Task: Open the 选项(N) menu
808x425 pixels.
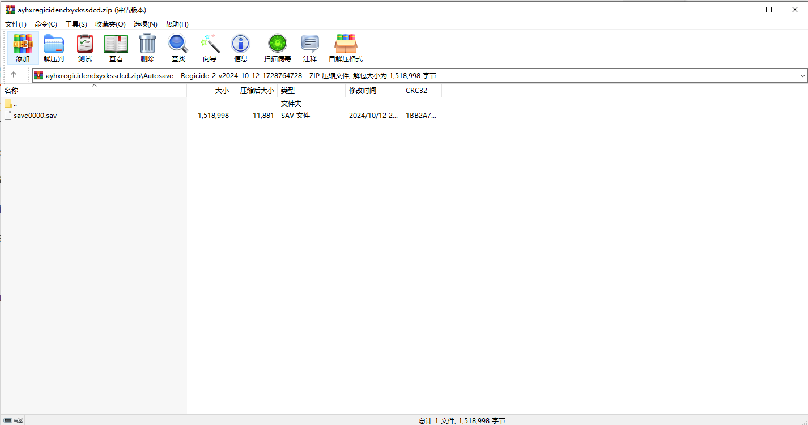Action: click(146, 24)
